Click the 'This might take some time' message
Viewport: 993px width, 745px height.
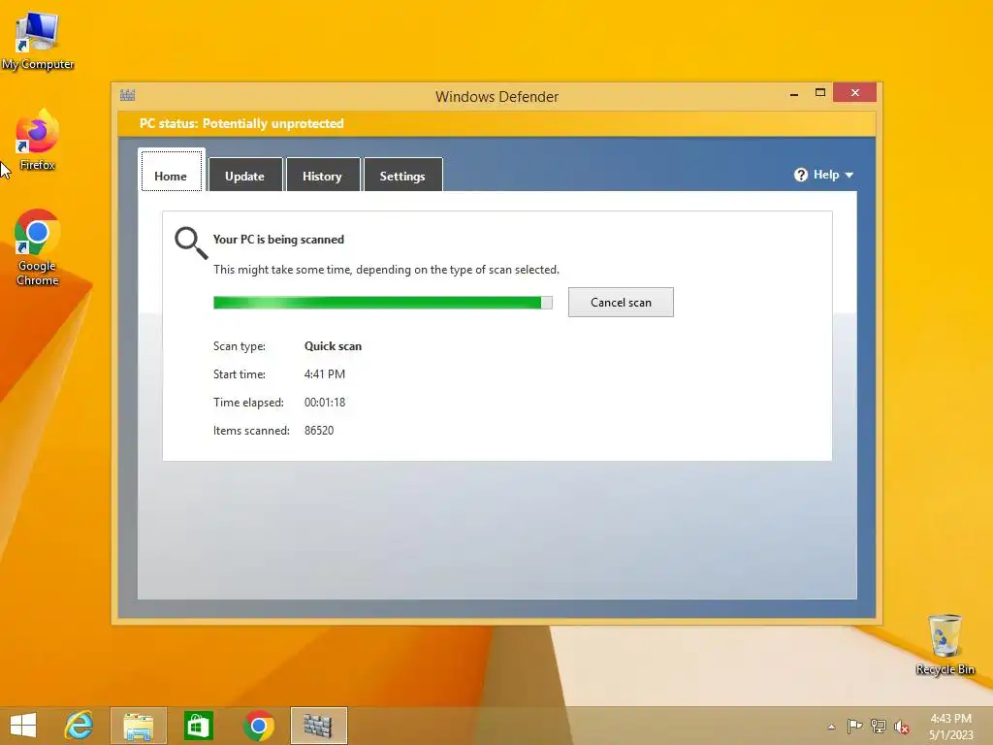pos(386,270)
